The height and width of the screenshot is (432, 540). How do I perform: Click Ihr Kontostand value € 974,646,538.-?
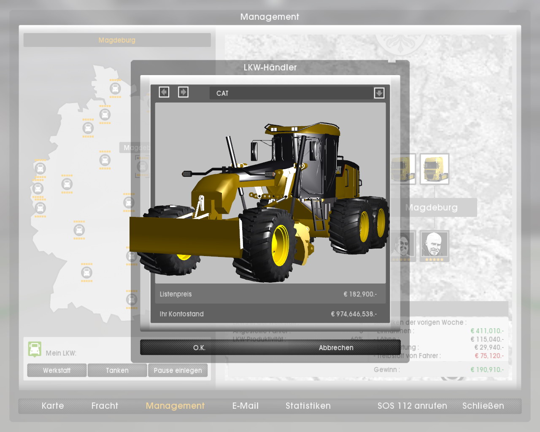354,314
